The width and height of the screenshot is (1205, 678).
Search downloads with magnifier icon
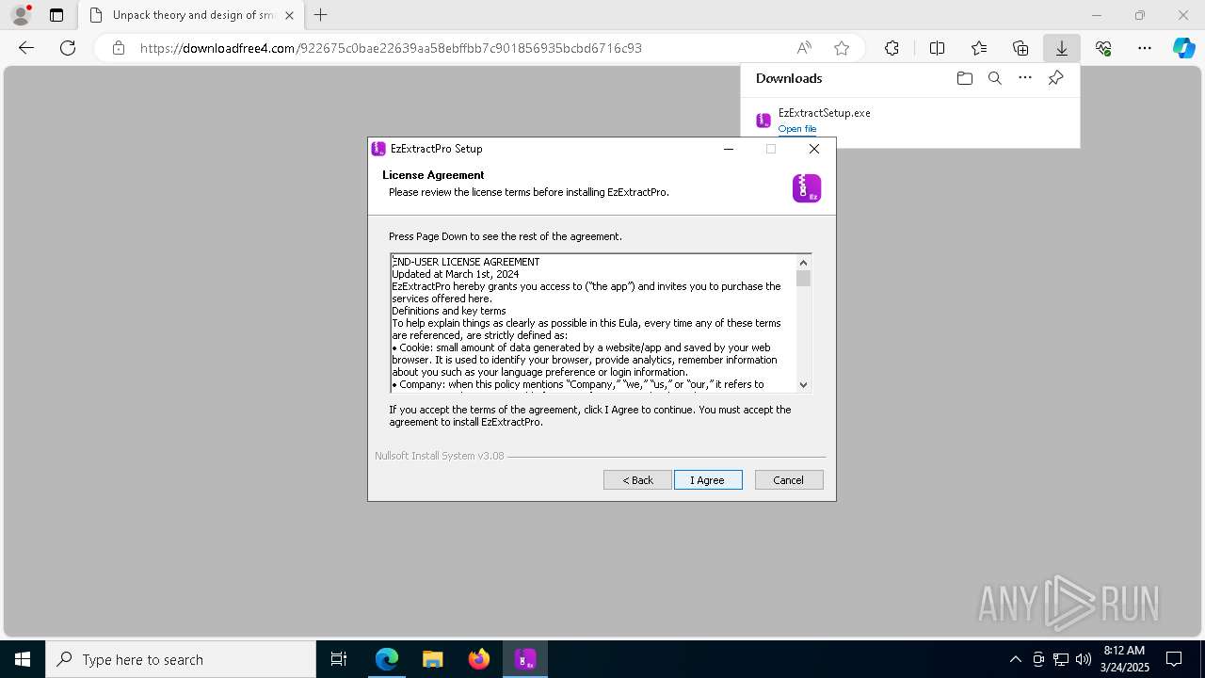pos(994,78)
